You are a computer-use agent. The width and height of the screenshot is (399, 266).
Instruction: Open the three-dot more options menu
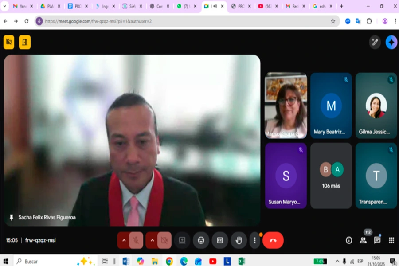(x=254, y=240)
